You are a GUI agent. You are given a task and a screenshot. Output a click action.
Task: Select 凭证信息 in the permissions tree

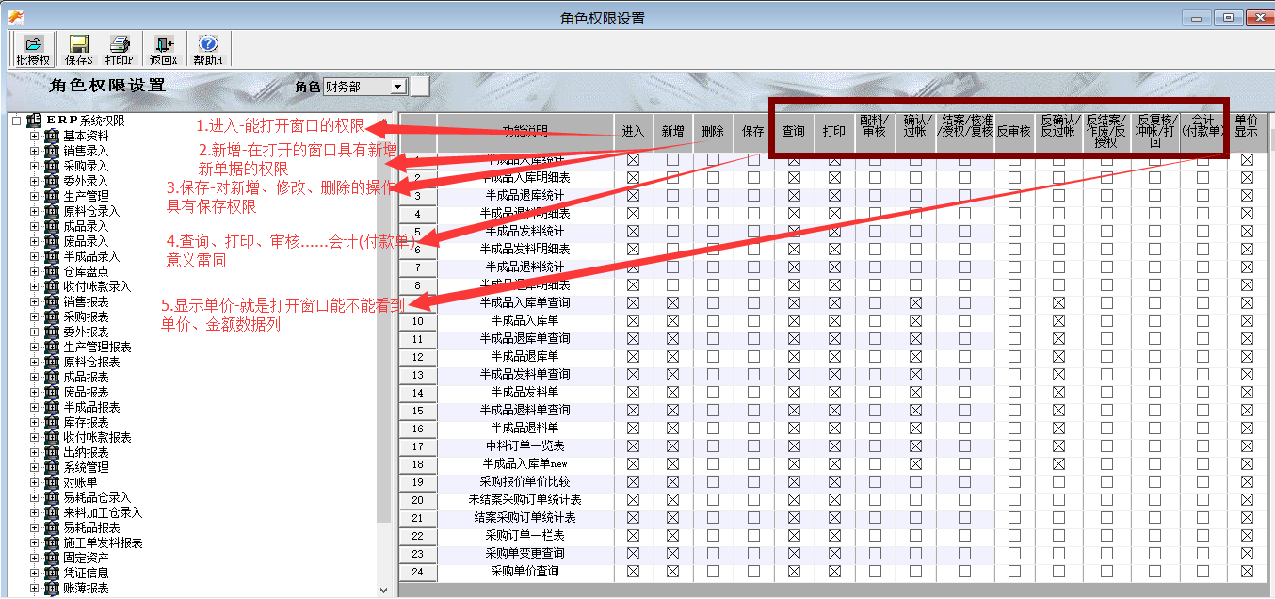coord(86,573)
